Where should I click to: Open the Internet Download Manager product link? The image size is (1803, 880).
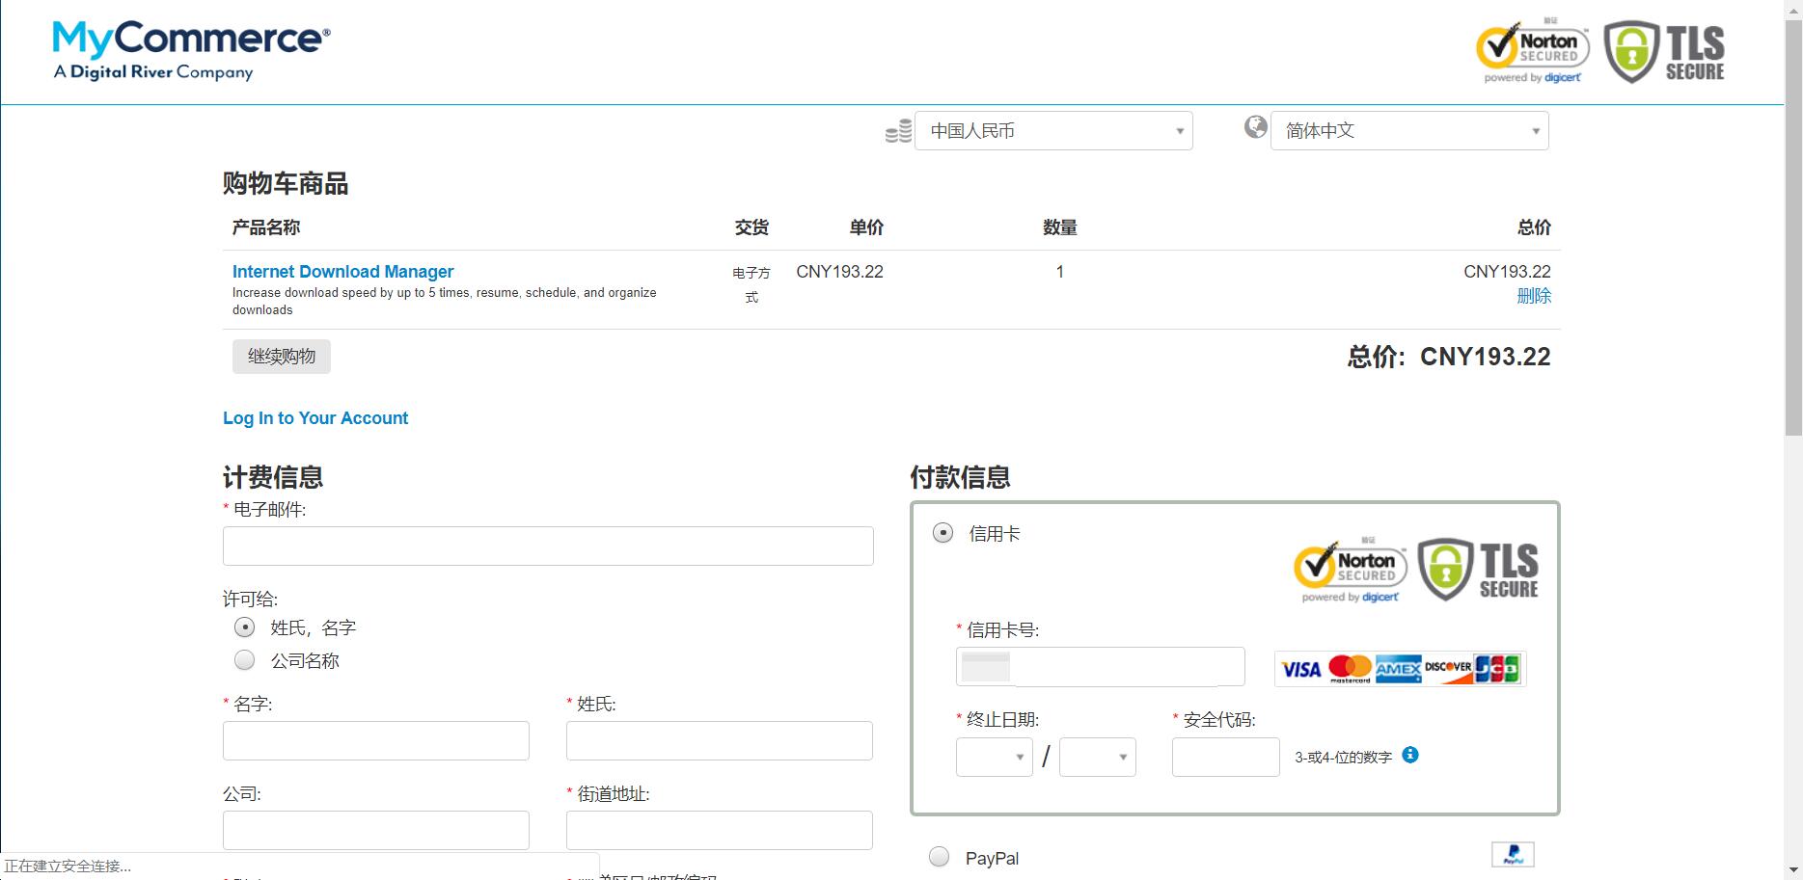pos(342,271)
